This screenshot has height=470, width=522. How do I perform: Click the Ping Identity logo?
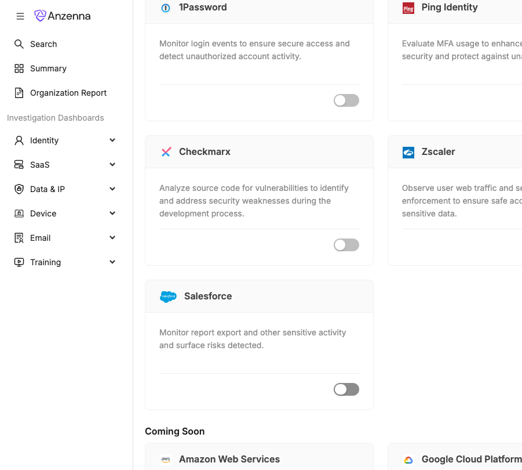[408, 8]
